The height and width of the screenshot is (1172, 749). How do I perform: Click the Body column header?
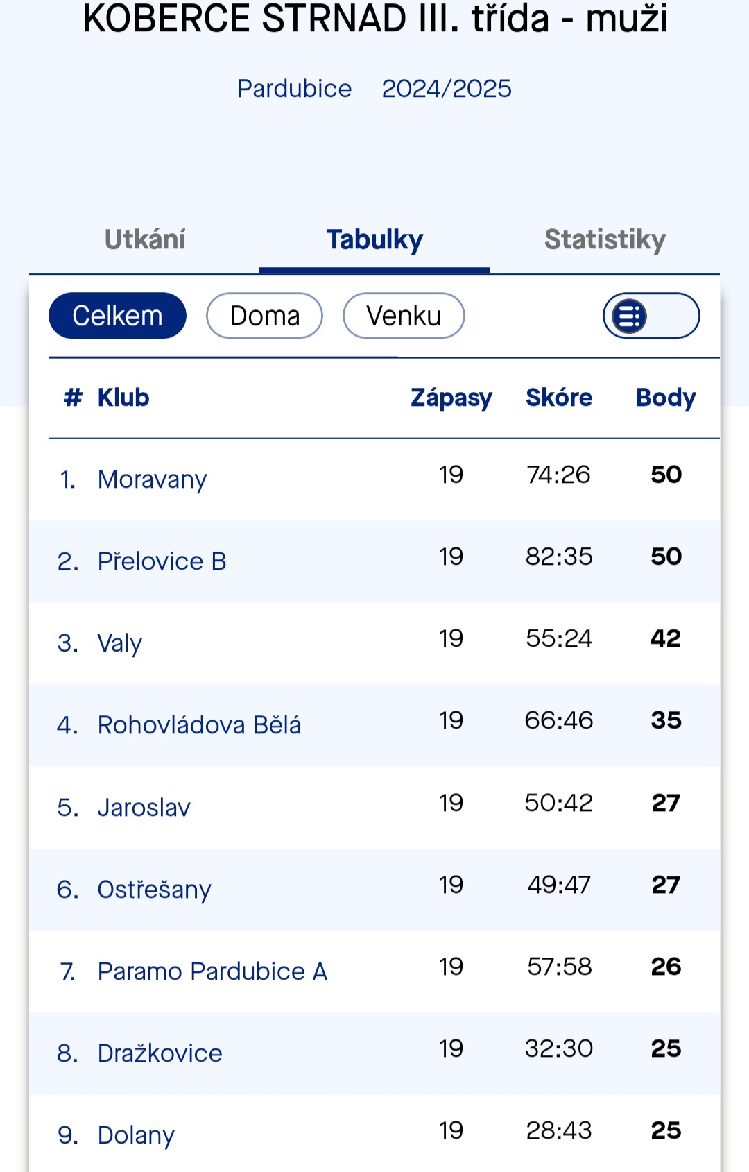(x=666, y=398)
